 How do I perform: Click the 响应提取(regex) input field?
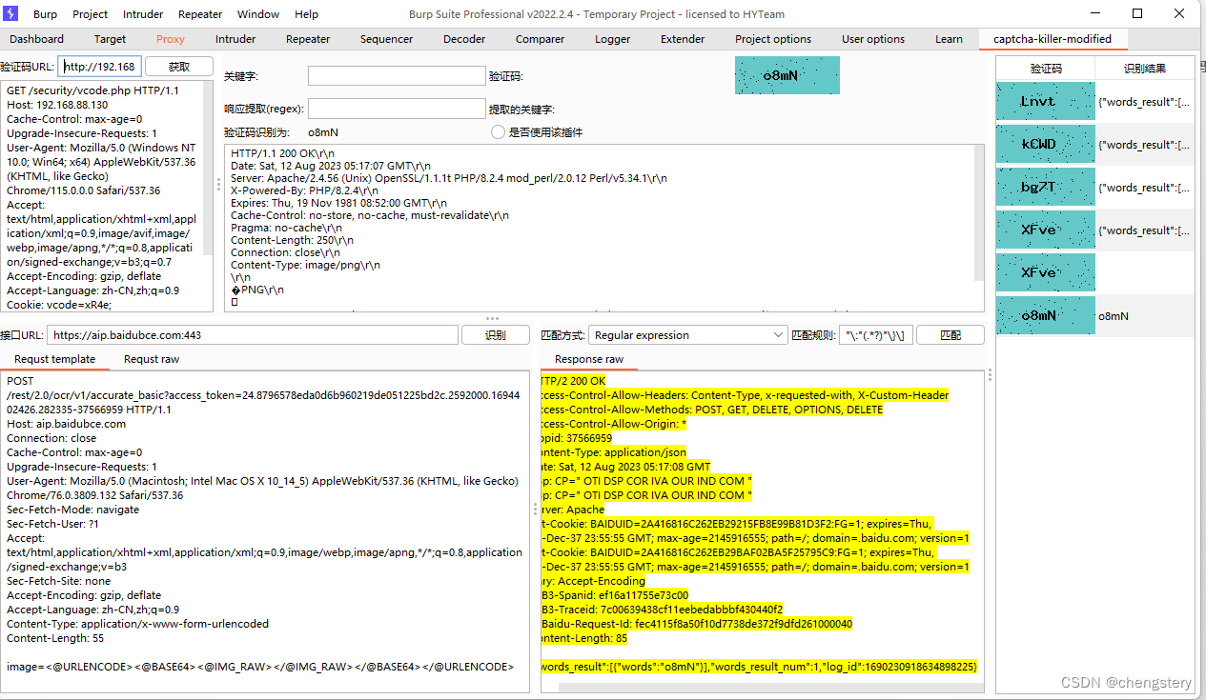(397, 109)
